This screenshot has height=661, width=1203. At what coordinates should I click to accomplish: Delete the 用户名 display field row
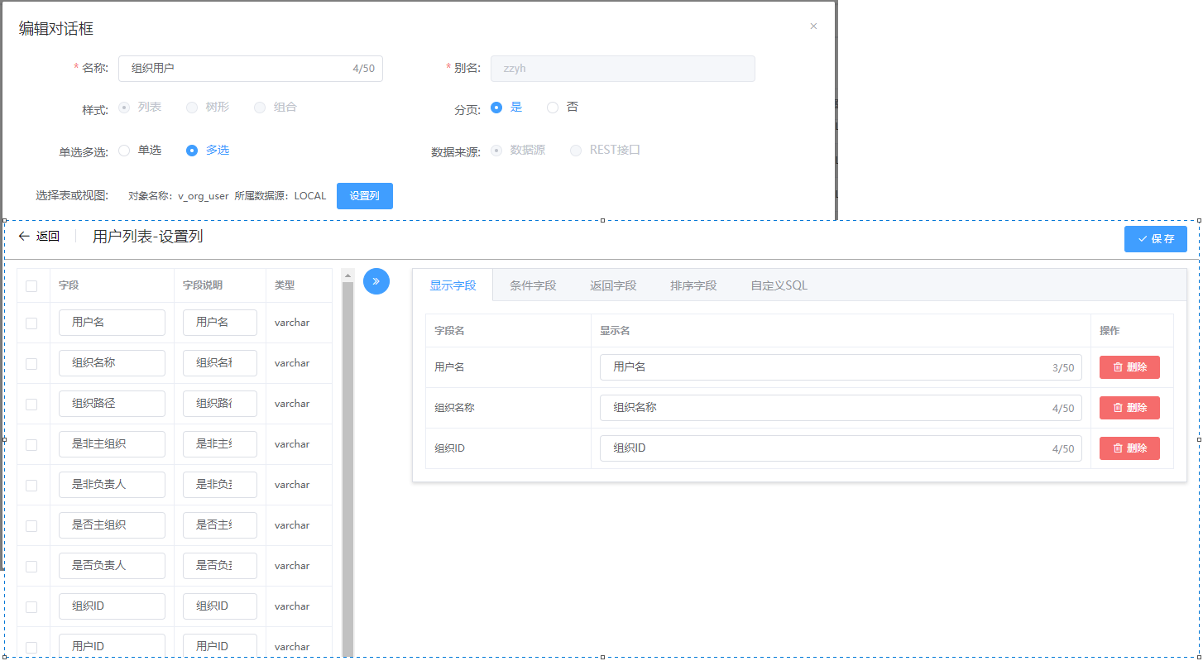pos(1129,367)
